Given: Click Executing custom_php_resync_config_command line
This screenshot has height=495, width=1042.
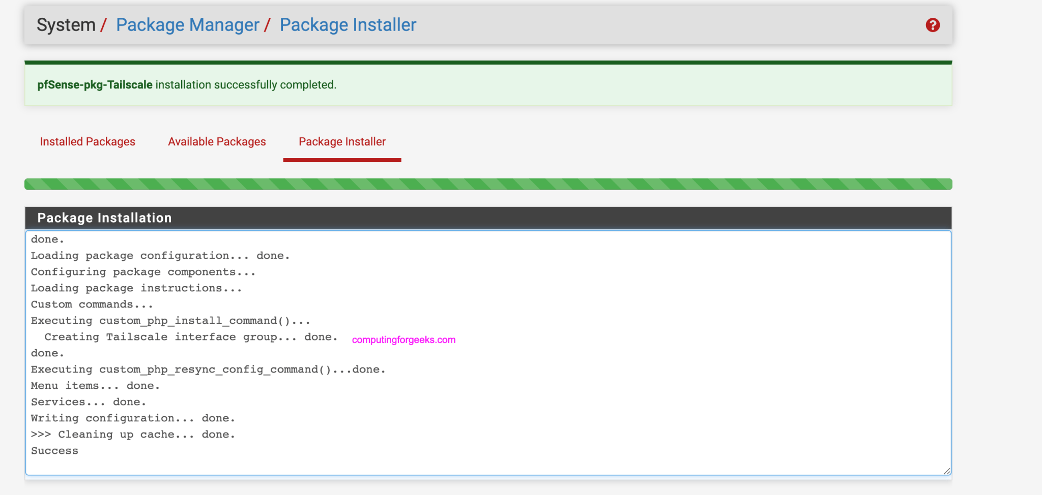Looking at the screenshot, I should [x=208, y=369].
